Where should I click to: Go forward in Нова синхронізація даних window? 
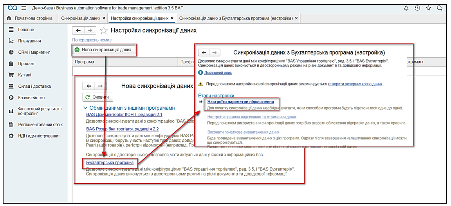(x=100, y=86)
